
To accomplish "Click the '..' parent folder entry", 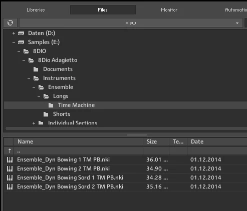I will [19, 151].
